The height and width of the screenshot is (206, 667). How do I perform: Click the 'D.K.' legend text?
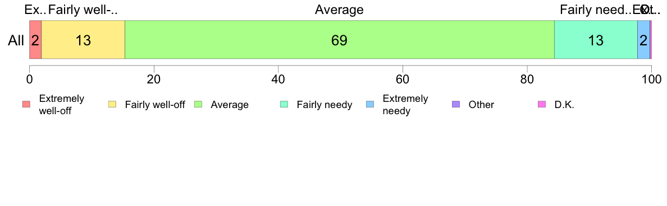pos(564,105)
